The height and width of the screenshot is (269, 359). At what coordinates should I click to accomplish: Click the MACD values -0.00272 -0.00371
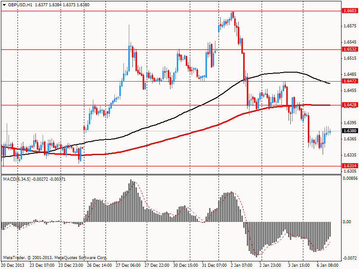tap(49, 179)
